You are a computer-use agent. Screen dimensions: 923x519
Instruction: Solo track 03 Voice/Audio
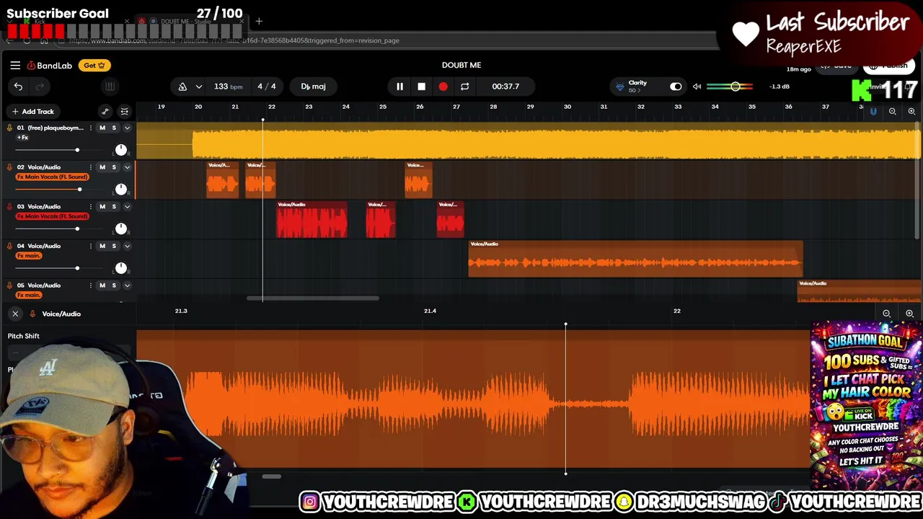point(113,207)
